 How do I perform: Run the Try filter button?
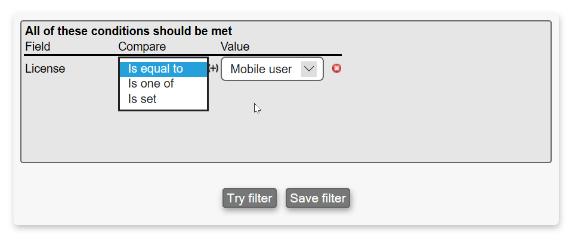pyautogui.click(x=249, y=198)
